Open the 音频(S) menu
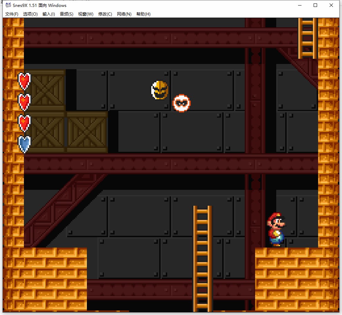The height and width of the screenshot is (315, 342). pos(66,14)
